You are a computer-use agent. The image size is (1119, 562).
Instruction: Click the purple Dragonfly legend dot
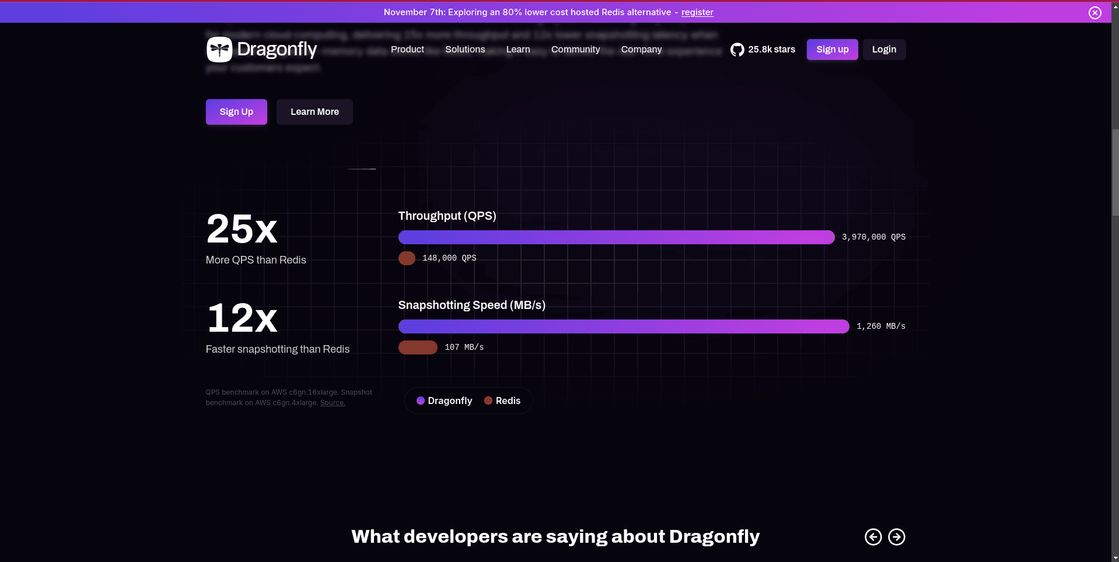tap(420, 401)
